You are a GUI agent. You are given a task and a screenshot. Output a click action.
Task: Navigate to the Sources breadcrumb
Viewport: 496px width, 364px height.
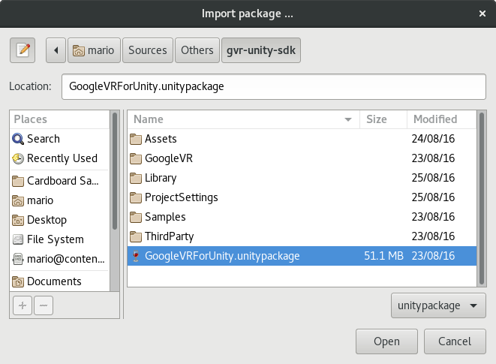tap(147, 50)
